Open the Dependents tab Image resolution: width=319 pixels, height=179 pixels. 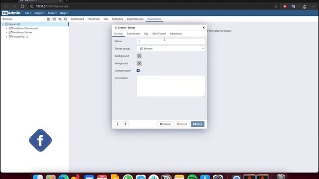click(154, 19)
